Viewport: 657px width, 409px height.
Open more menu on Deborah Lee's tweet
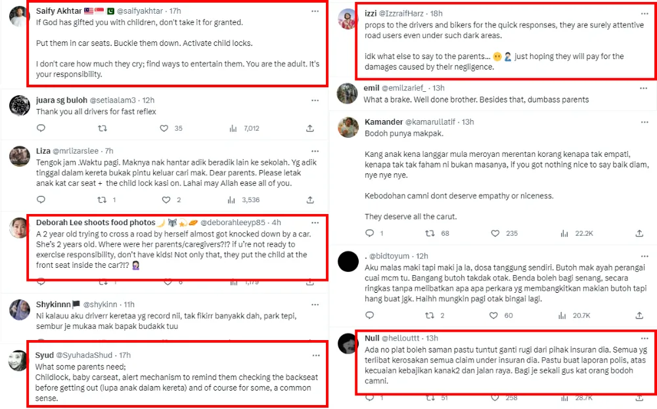click(x=316, y=223)
